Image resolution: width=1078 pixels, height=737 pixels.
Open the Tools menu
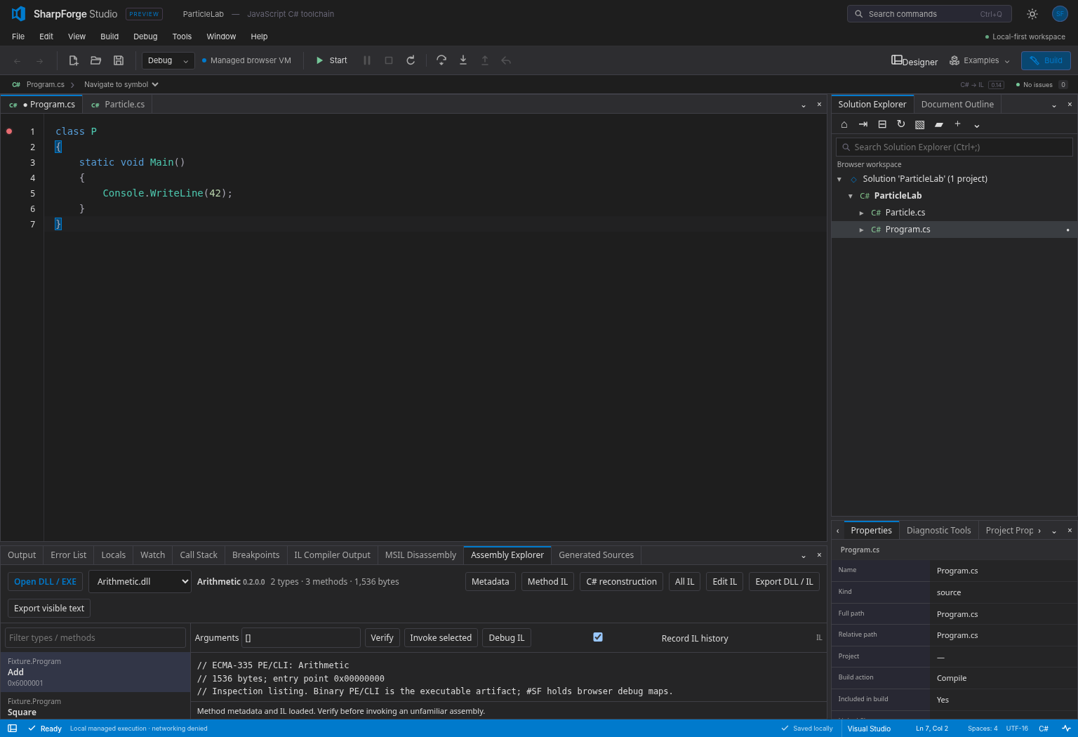[182, 36]
